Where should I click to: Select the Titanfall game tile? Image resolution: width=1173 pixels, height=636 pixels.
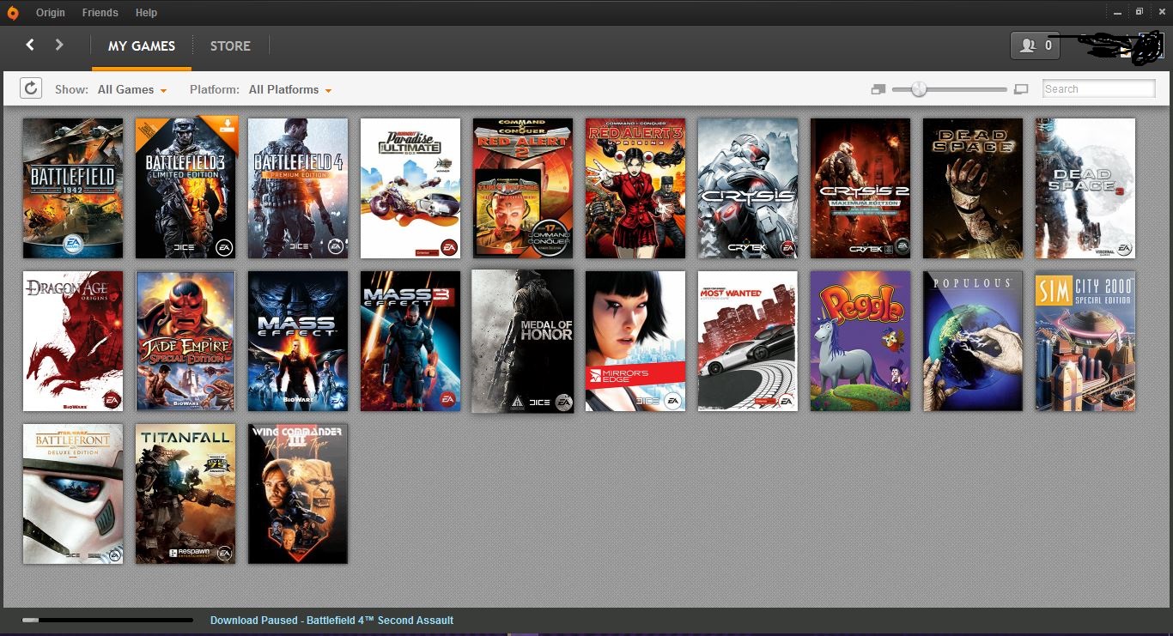pyautogui.click(x=185, y=494)
